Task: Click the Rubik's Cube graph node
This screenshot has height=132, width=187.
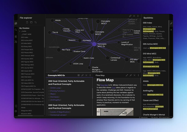Action: point(81,58)
